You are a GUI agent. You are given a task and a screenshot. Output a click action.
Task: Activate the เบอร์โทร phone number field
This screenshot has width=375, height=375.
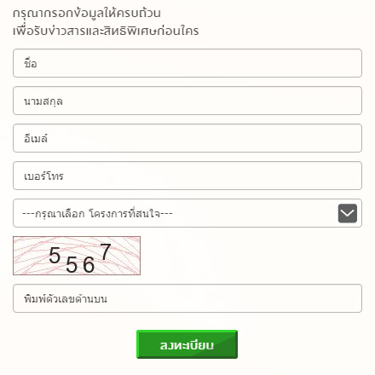[x=187, y=176]
